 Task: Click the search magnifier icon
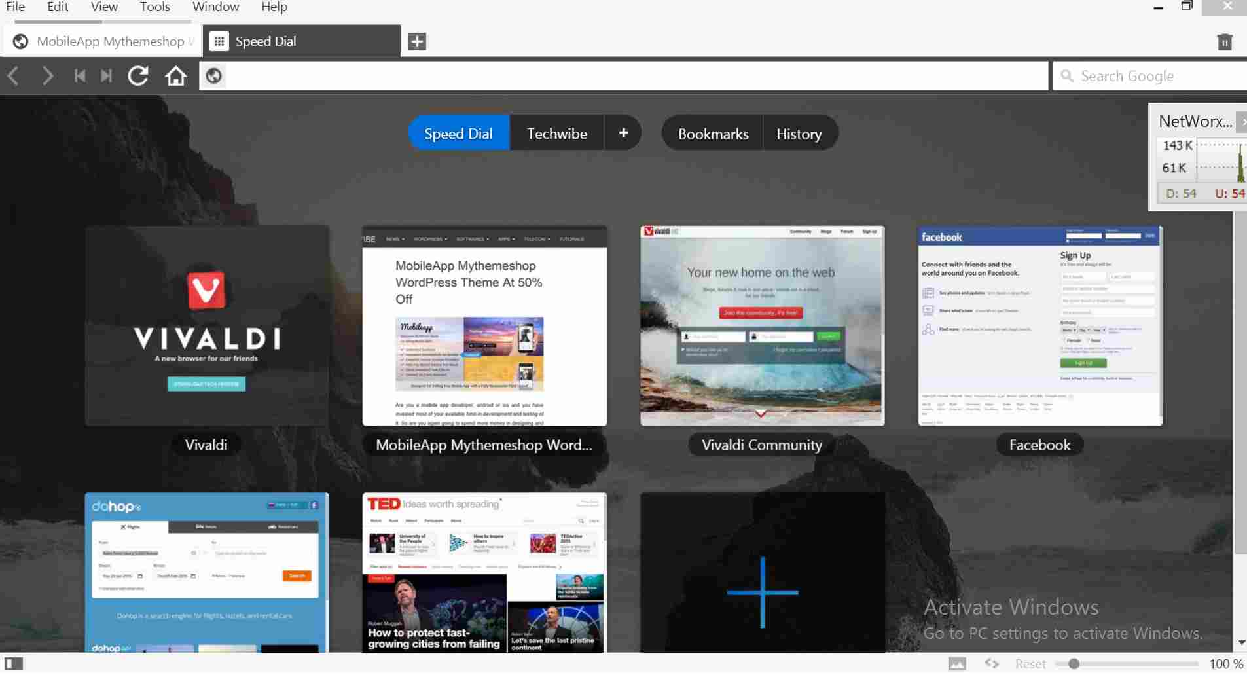click(1067, 76)
